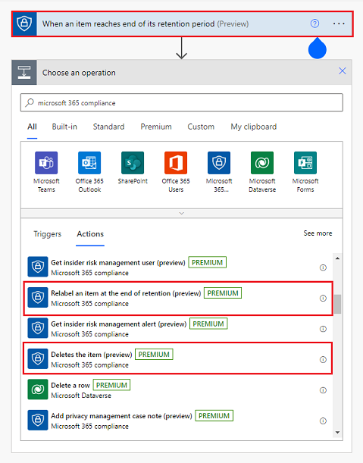Choose Get insider risk management alert action
This screenshot has width=363, height=463.
point(178,328)
